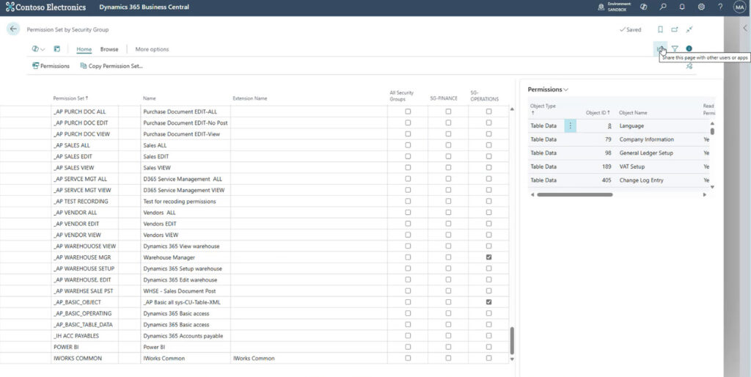Screen dimensions: 751x377
Task: Click the Environment Sandbox indicator icon
Action: [601, 7]
